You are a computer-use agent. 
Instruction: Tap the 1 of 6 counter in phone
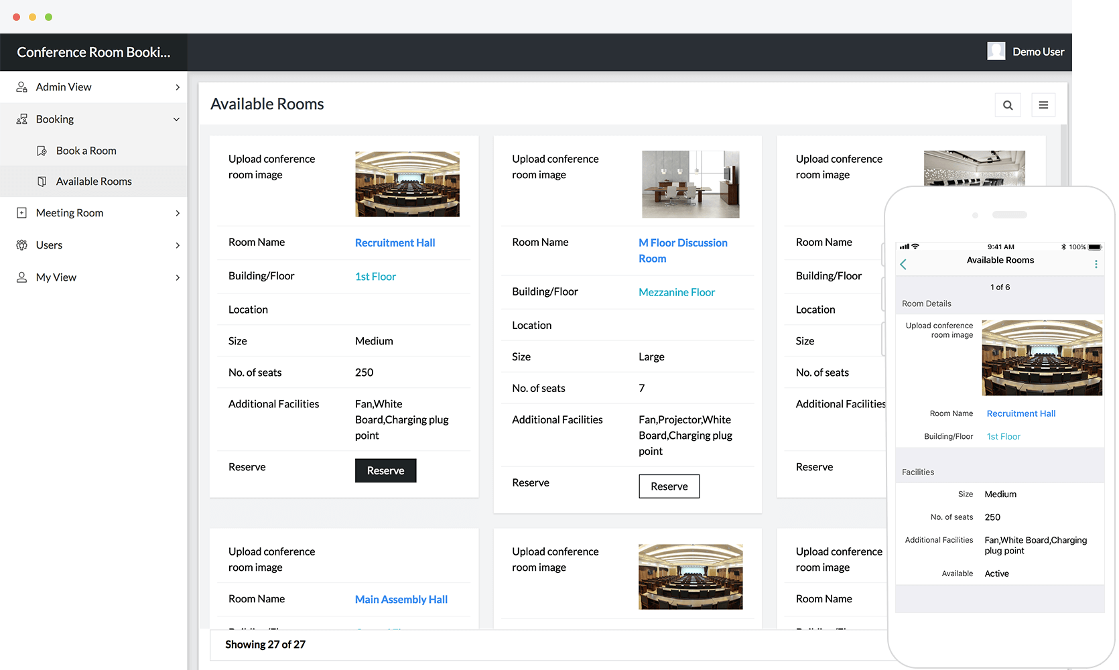click(x=1000, y=287)
